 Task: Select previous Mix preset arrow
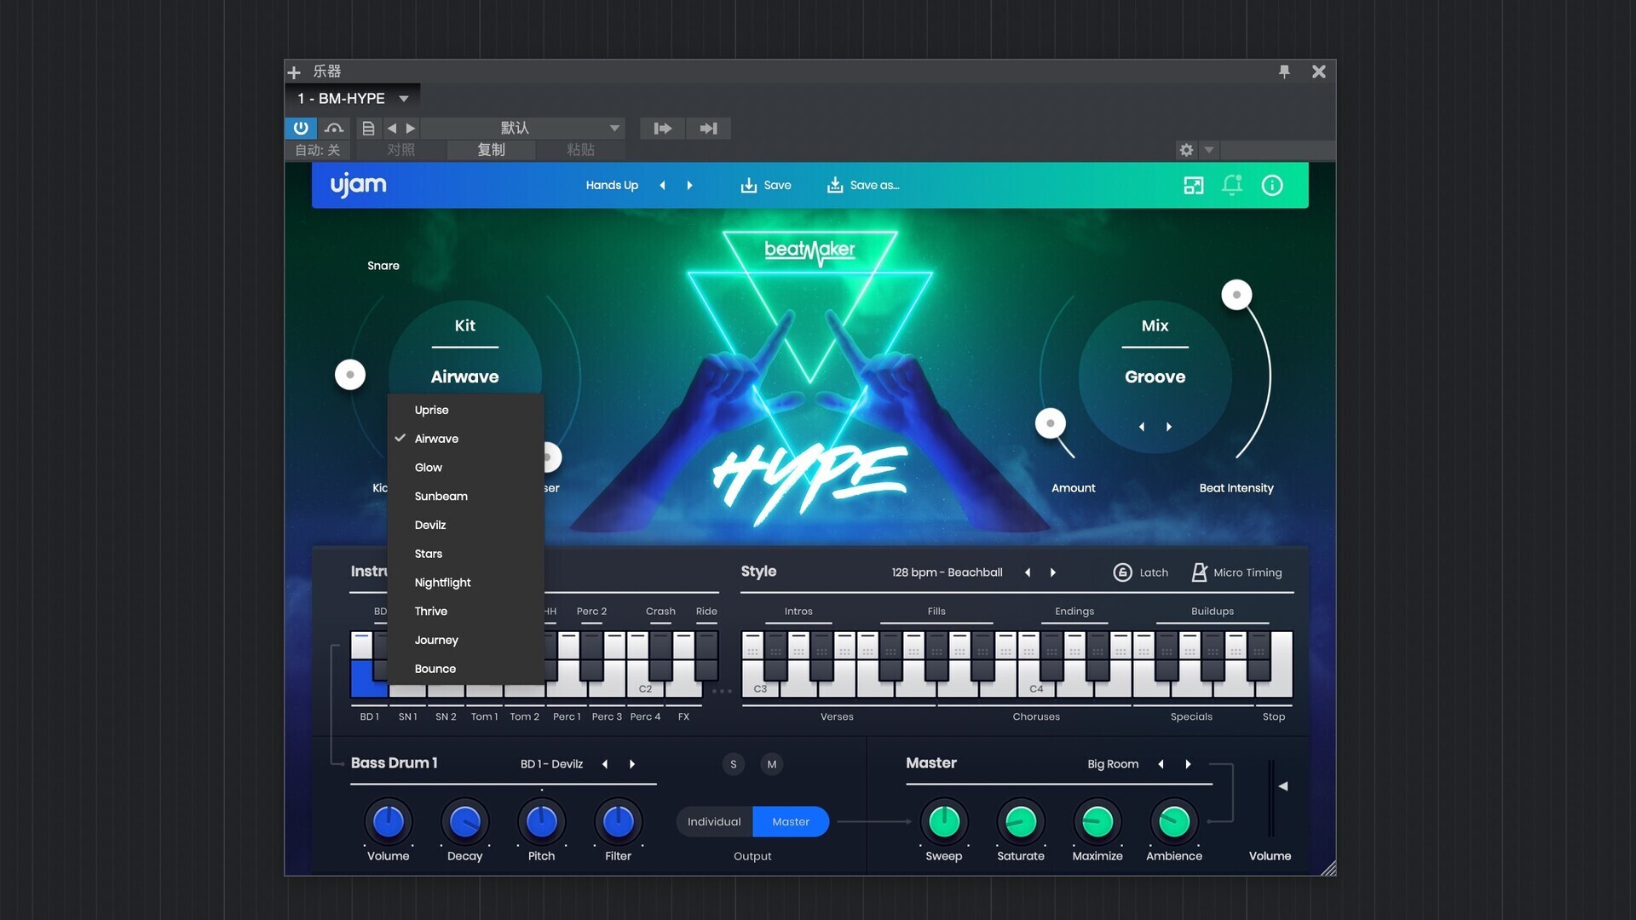point(1142,427)
